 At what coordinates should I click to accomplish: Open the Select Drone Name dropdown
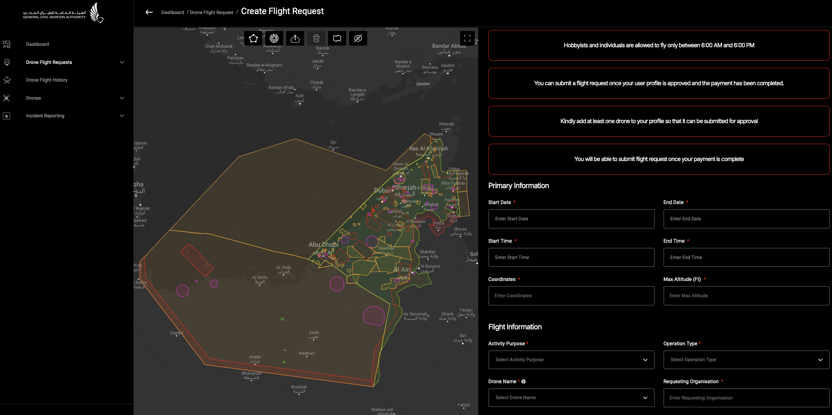pos(571,398)
